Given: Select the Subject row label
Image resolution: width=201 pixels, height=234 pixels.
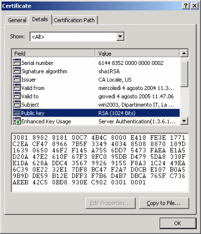Looking at the screenshot, I should pos(30,105).
